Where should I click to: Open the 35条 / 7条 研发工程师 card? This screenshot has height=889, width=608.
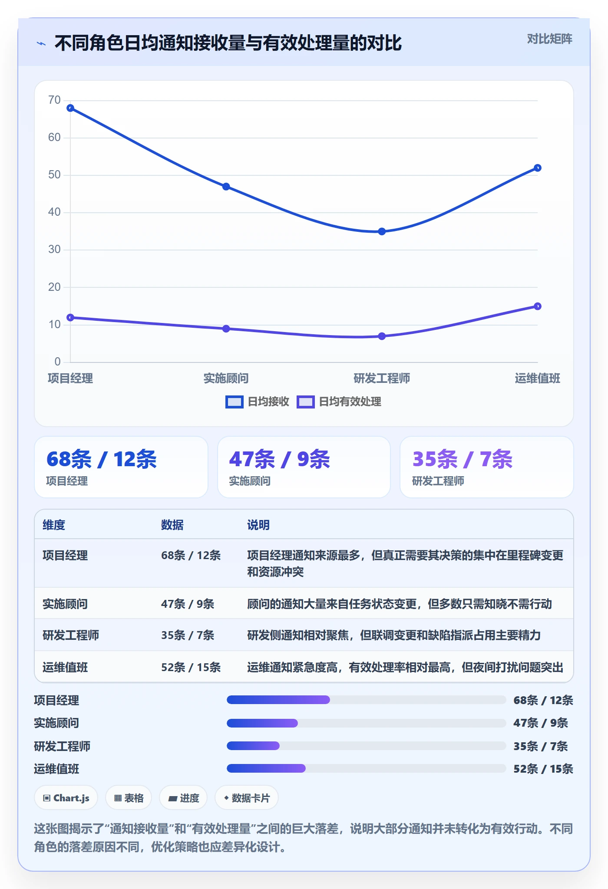click(x=487, y=467)
